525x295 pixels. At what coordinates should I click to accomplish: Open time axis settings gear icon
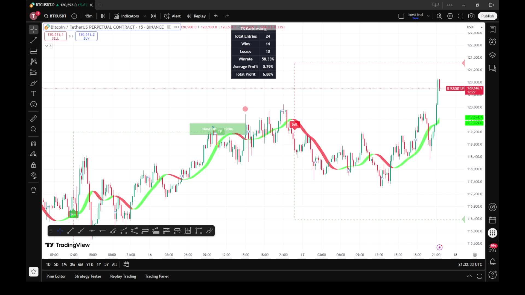pyautogui.click(x=475, y=255)
